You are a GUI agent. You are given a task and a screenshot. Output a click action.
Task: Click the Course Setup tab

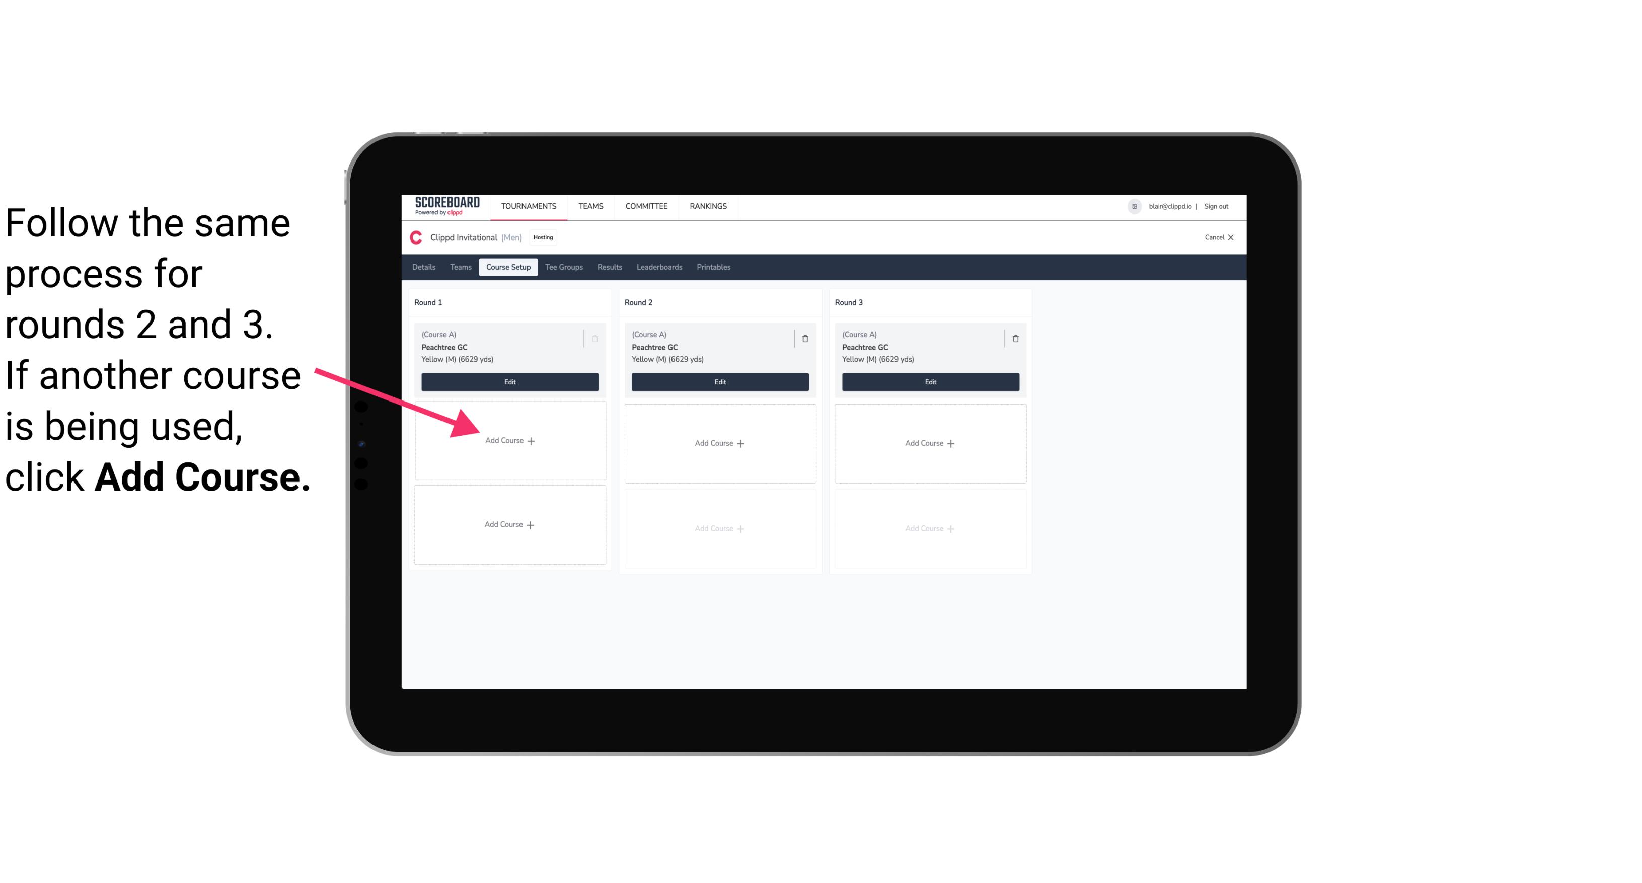click(506, 267)
